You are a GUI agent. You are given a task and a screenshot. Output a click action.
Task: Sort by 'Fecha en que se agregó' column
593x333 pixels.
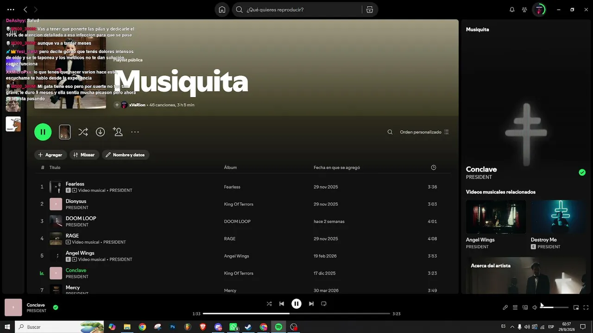pyautogui.click(x=337, y=167)
